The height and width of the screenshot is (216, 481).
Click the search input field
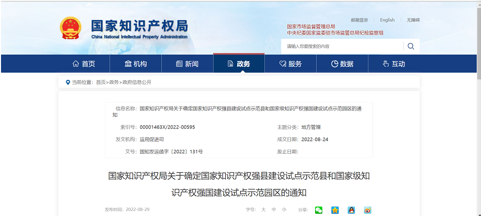coord(342,46)
